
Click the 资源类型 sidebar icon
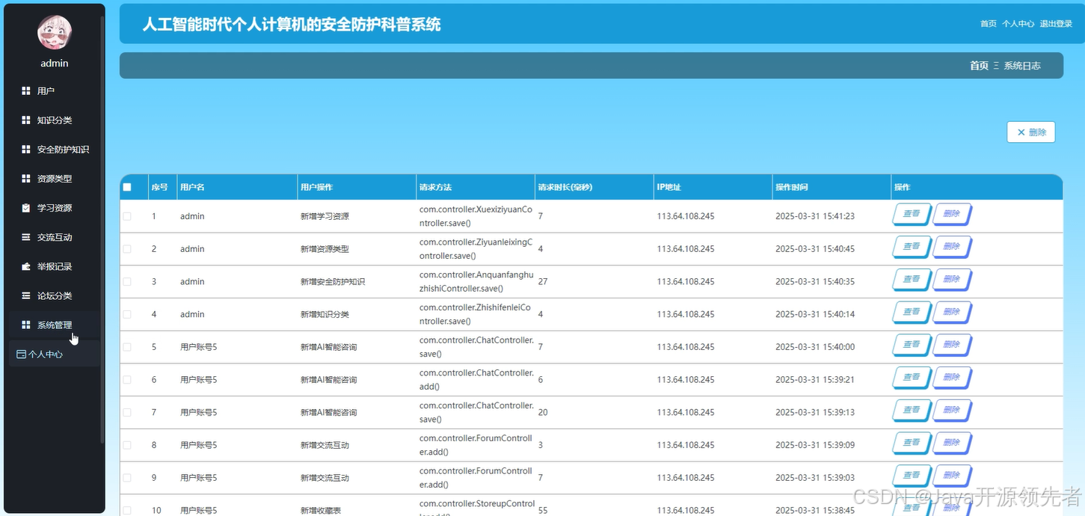click(x=25, y=179)
